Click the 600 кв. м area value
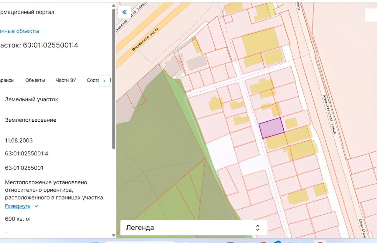This screenshot has width=377, height=243. point(17,219)
